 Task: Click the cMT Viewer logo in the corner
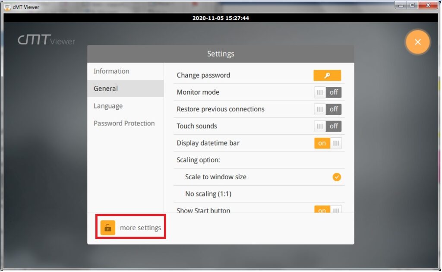click(46, 41)
